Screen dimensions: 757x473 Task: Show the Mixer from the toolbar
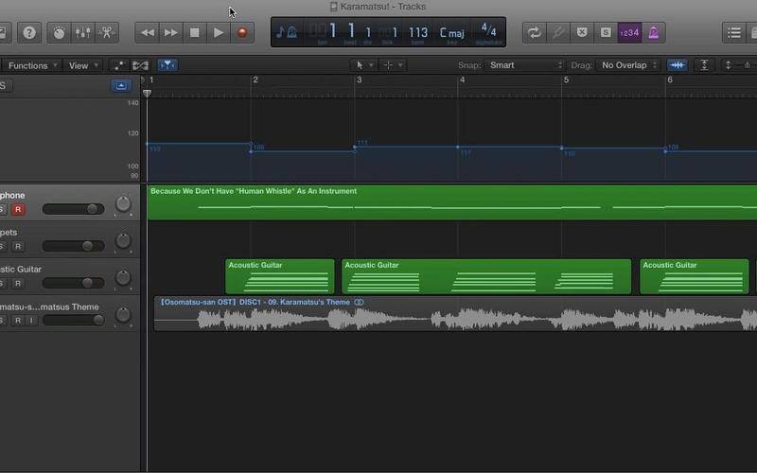pyautogui.click(x=83, y=32)
